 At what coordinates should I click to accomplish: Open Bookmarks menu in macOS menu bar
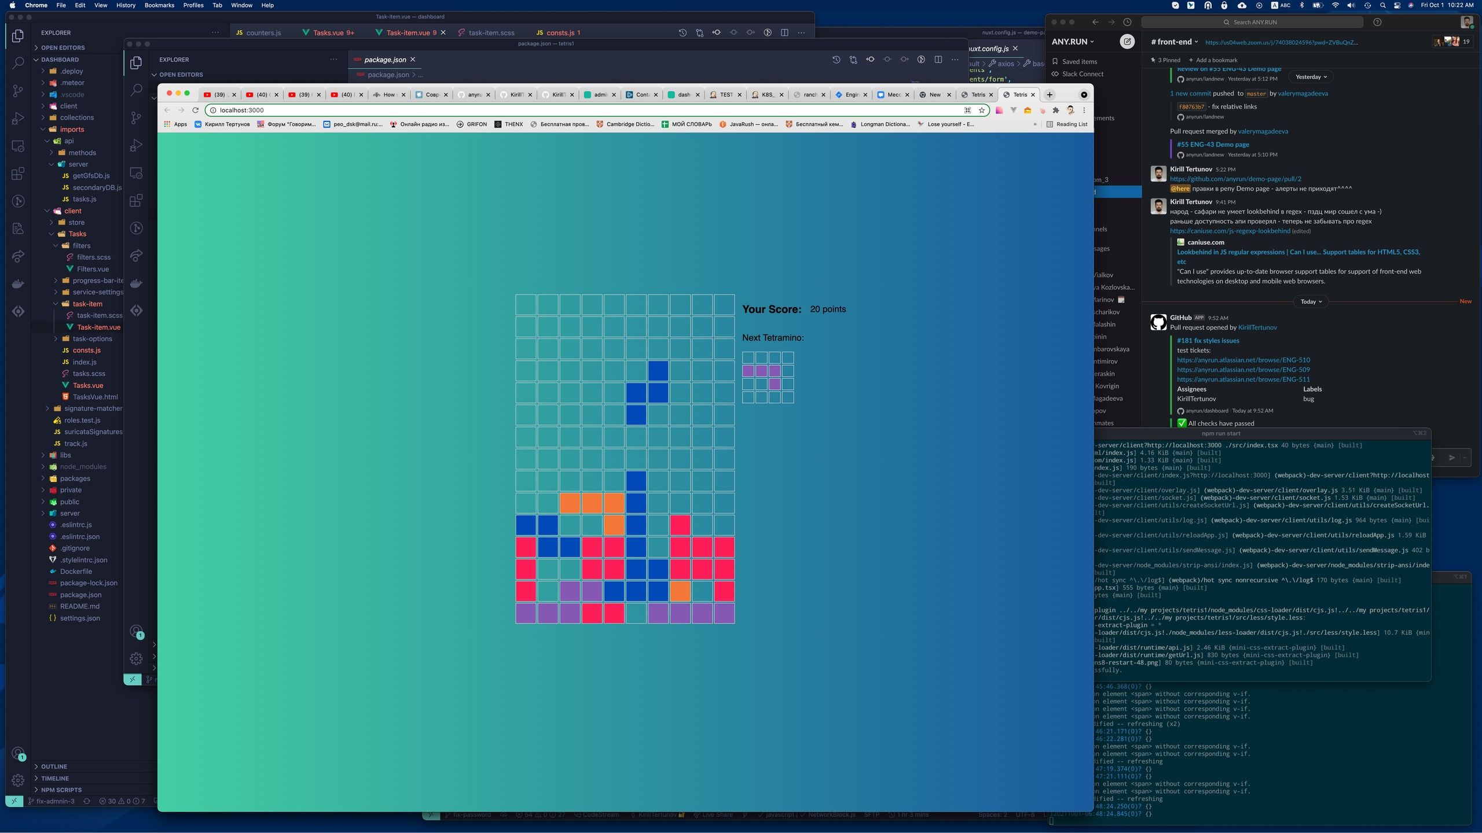(159, 5)
